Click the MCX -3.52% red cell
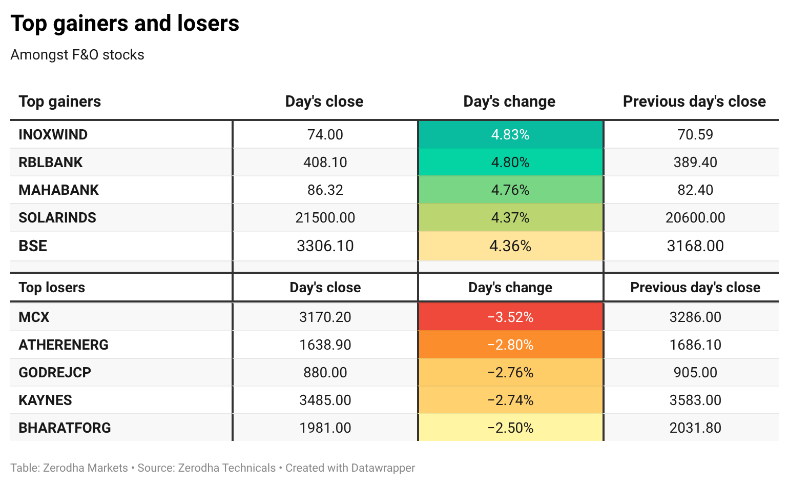 510,317
